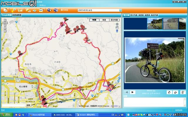188x117 pixels.
Task: Open the photo list tab
Action: (x=134, y=15)
